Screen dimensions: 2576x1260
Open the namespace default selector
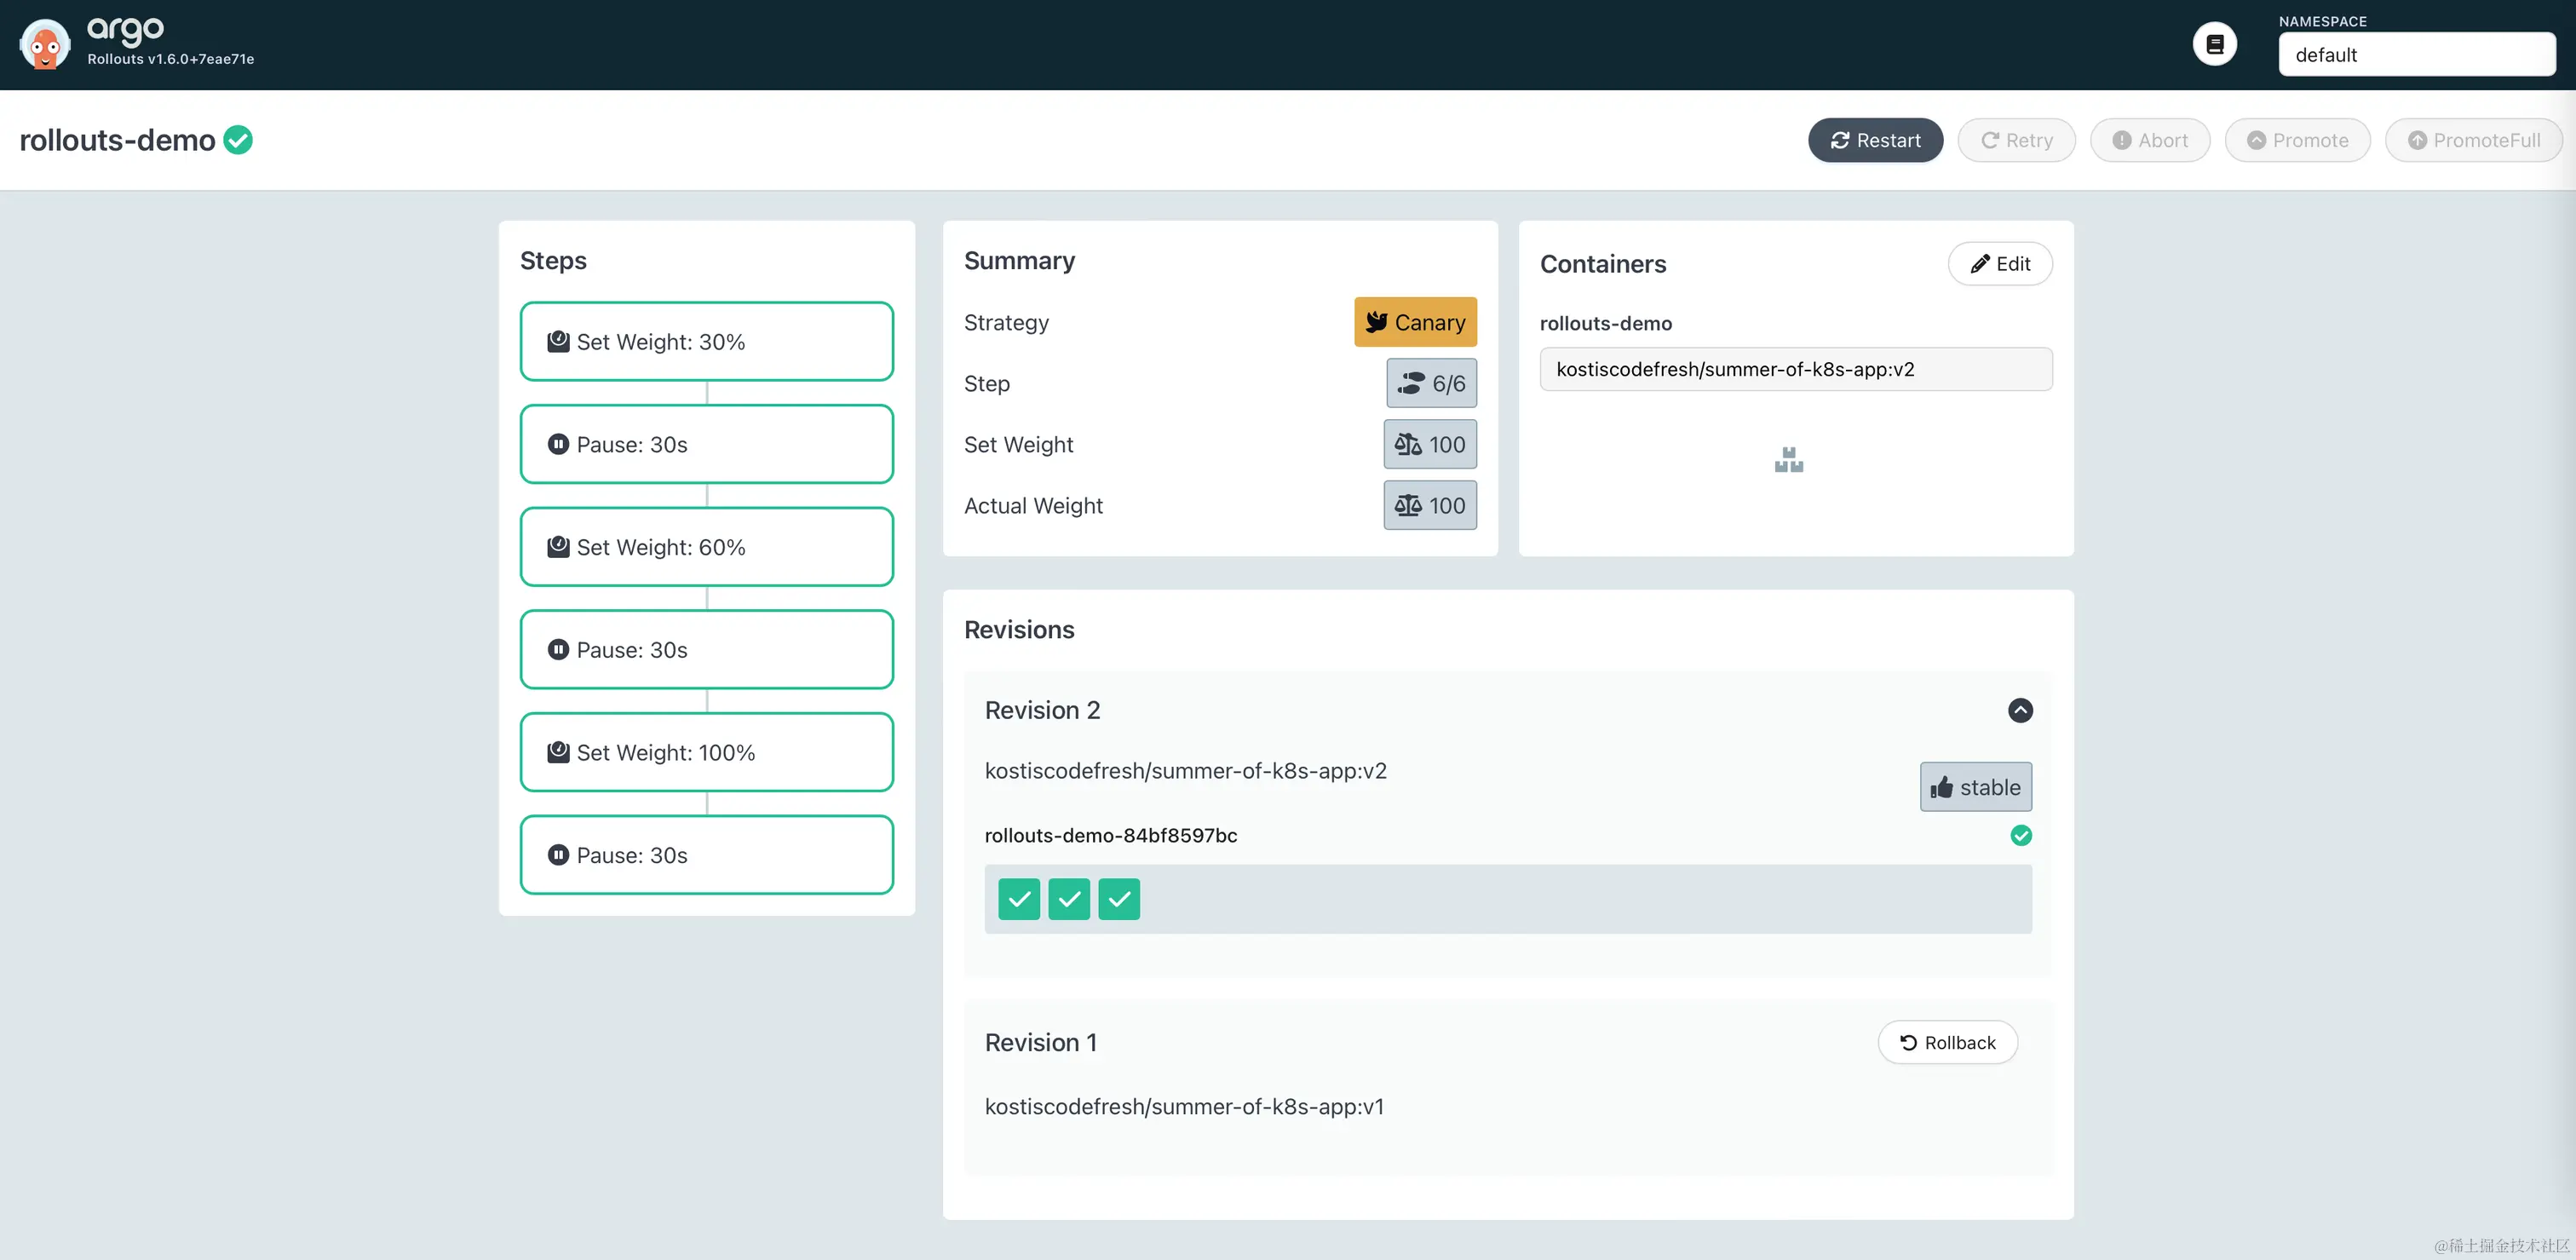(2415, 55)
